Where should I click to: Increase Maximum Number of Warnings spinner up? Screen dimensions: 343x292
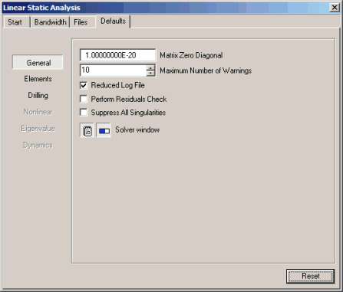[x=150, y=67]
